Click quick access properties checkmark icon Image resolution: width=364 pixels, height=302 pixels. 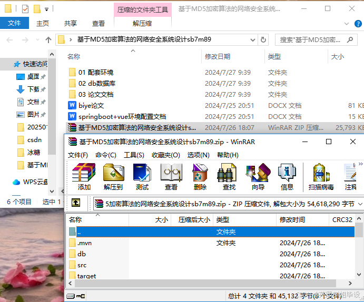(25, 9)
